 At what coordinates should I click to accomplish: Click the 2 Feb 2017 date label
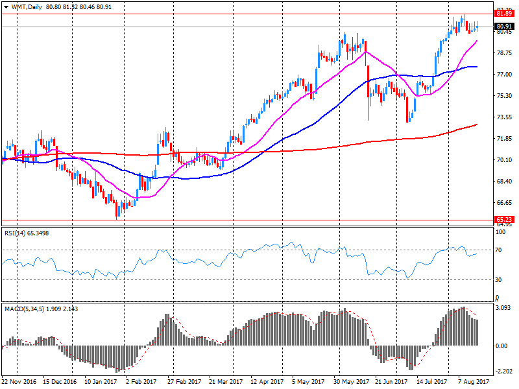click(x=141, y=381)
